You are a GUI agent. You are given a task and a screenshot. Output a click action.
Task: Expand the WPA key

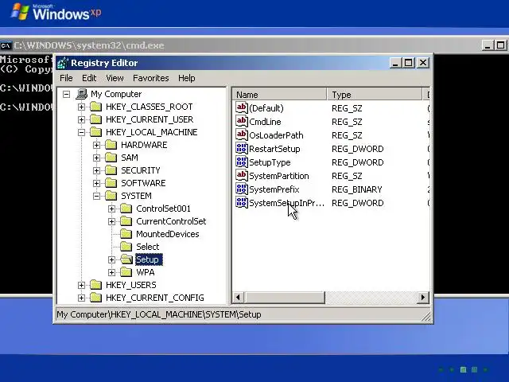[111, 272]
